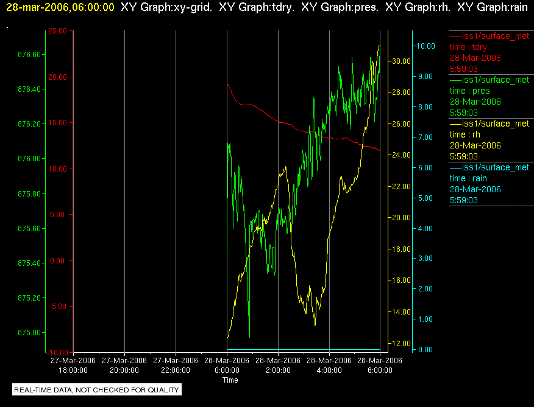Viewport: 534px width, 407px height.
Task: Click the green pres legend entry
Action: tap(491, 96)
